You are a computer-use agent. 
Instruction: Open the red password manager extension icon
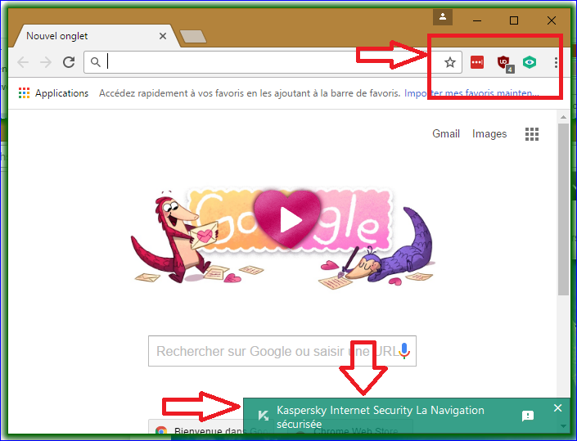pyautogui.click(x=477, y=62)
